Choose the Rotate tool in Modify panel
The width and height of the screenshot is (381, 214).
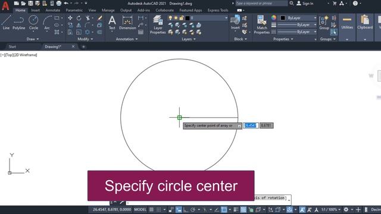pyautogui.click(x=79, y=18)
